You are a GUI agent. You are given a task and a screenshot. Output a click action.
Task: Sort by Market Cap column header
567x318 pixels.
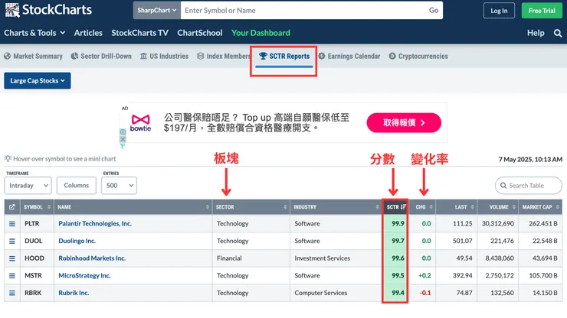coord(540,207)
